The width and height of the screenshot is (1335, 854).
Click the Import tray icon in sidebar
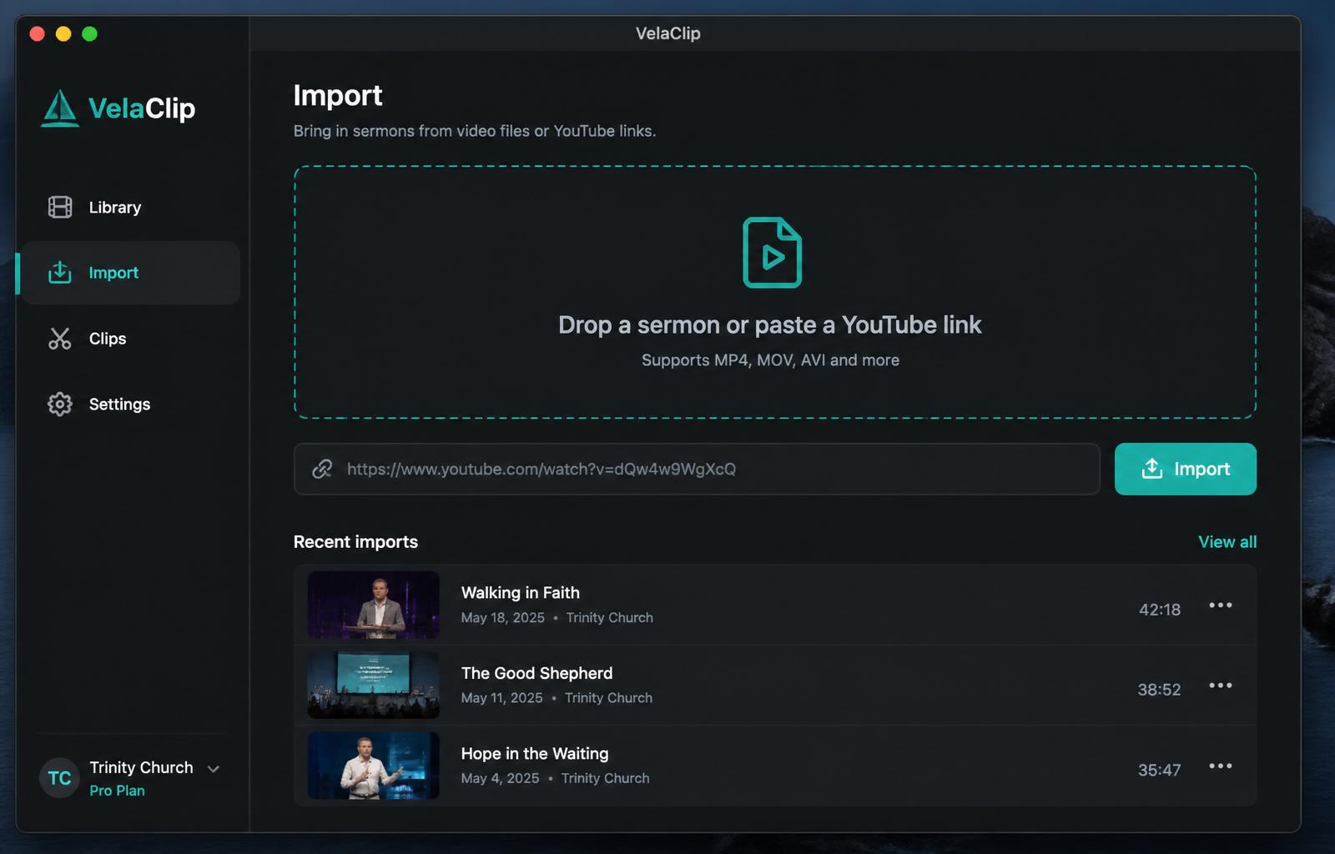click(x=60, y=272)
